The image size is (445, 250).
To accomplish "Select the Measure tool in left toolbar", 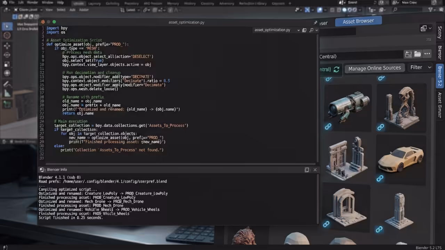I will click(x=7, y=93).
